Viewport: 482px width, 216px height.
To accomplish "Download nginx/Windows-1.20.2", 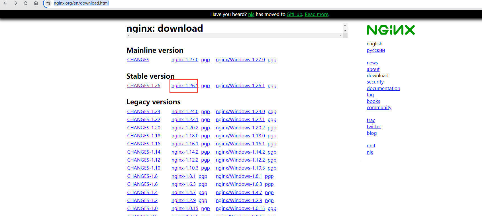I will click(240, 128).
